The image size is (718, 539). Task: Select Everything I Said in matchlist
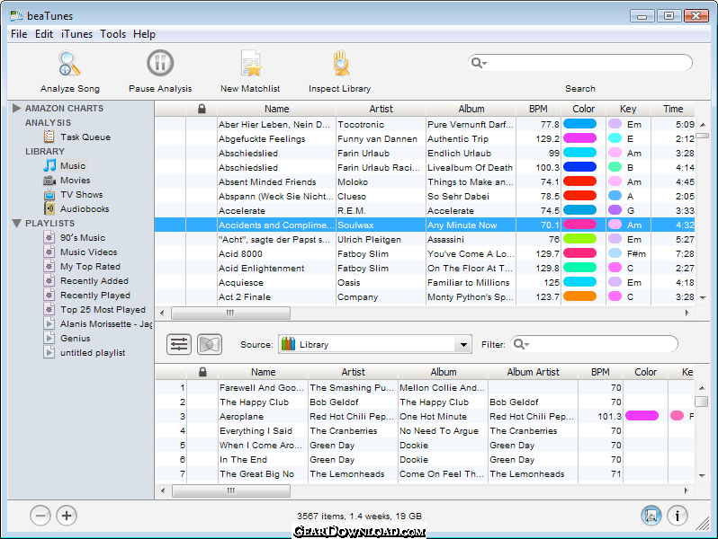(x=425, y=430)
